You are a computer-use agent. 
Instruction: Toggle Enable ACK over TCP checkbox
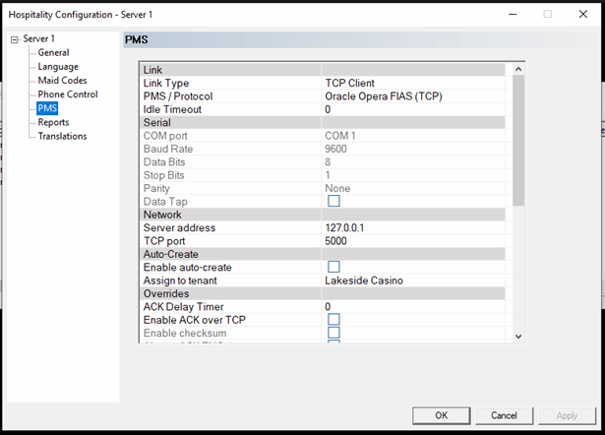333,319
